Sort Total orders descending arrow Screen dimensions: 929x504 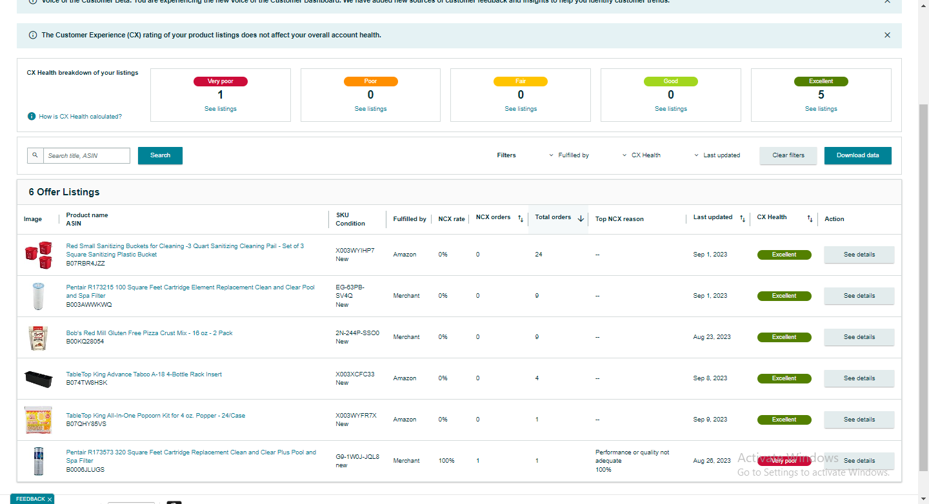[581, 218]
